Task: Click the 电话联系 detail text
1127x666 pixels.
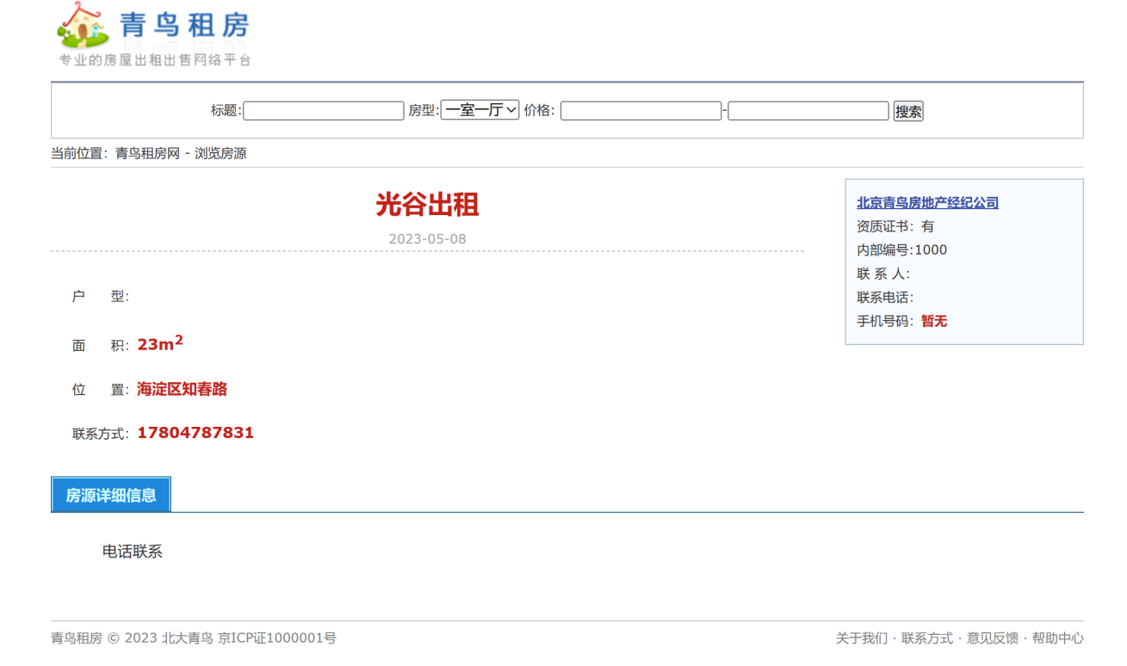Action: click(133, 552)
